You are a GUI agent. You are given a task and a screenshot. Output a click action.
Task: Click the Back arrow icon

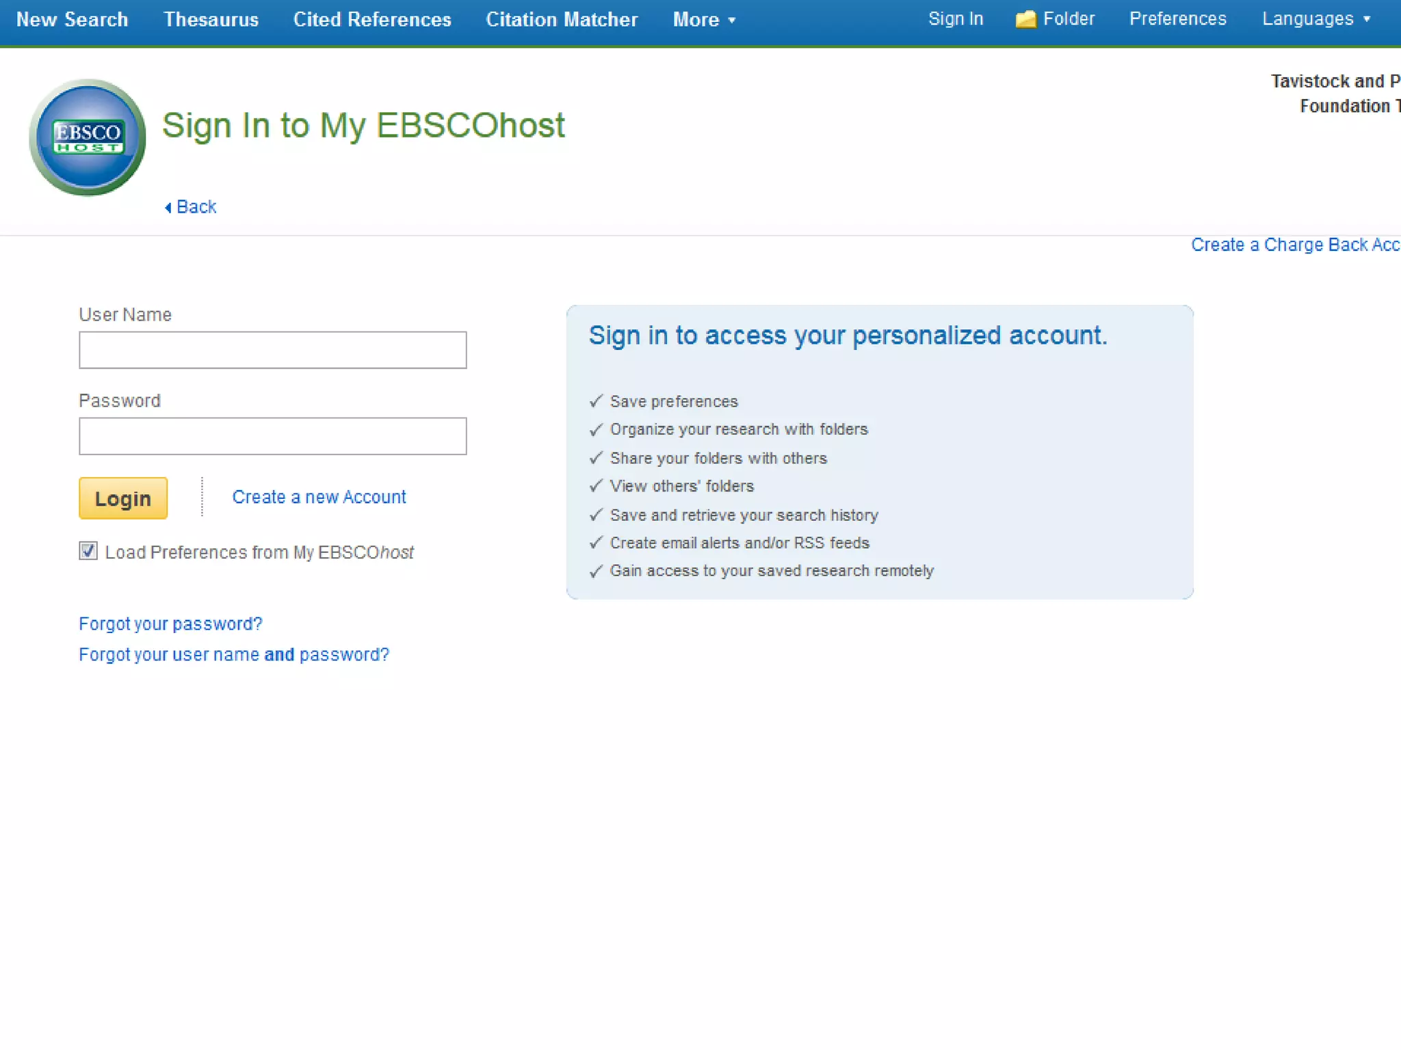[168, 207]
